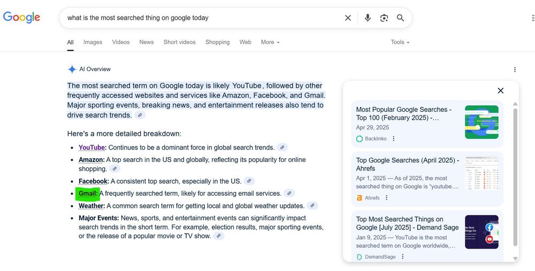535x271 pixels.
Task: Click source link icon on Major Events bullet
Action: coord(219,236)
